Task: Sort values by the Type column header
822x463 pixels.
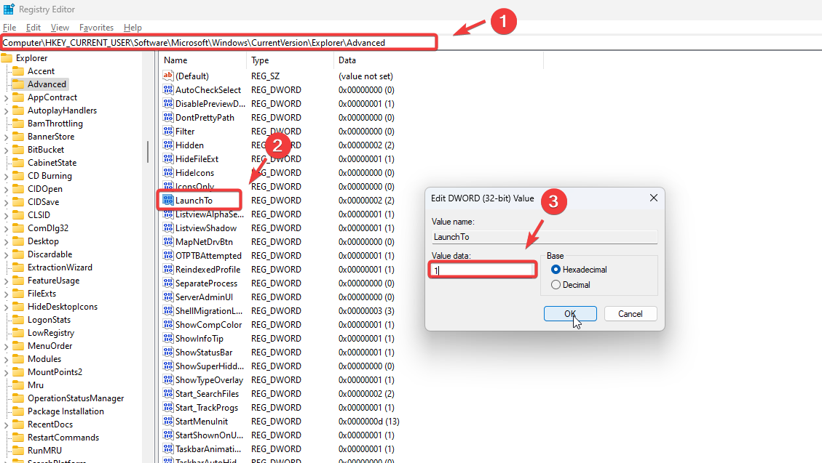Action: point(290,60)
